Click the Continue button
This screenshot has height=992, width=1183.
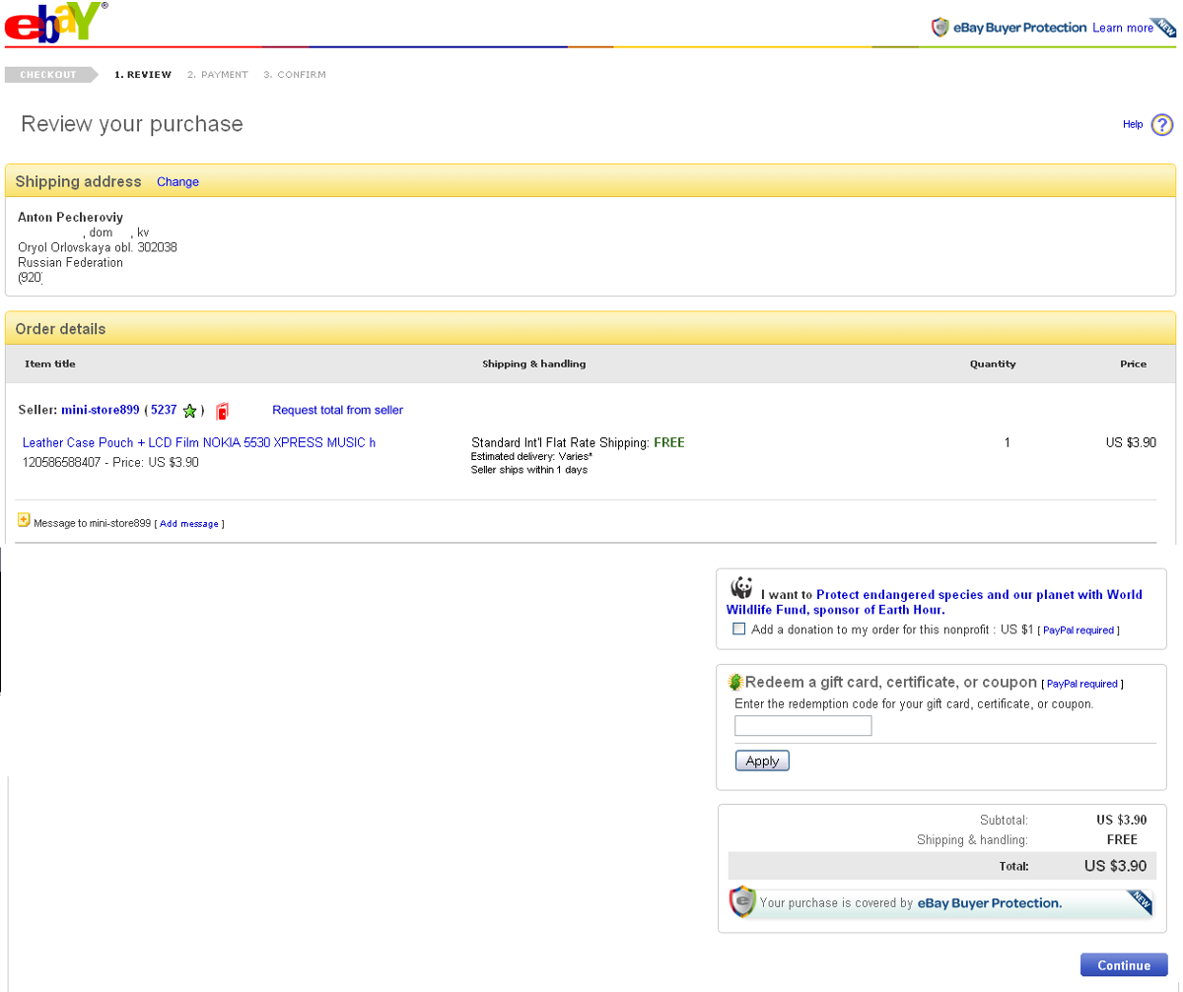[1124, 965]
